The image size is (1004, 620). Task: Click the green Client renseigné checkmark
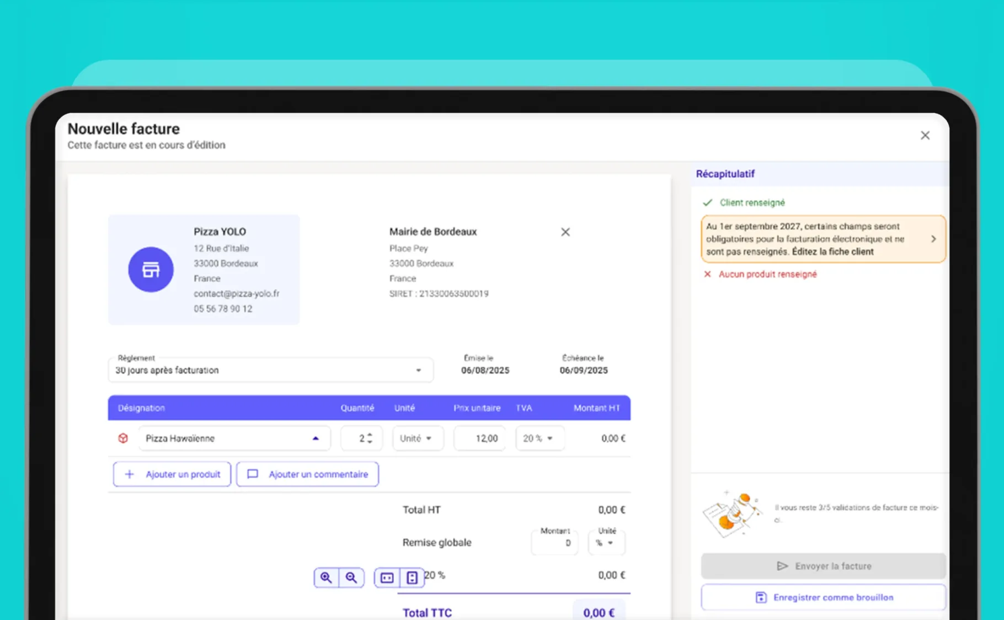[x=708, y=203]
